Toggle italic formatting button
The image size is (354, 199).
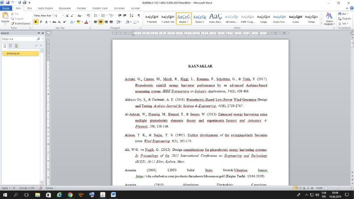pyautogui.click(x=41, y=22)
